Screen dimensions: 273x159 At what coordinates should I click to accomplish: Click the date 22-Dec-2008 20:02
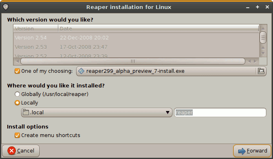pos(84,38)
